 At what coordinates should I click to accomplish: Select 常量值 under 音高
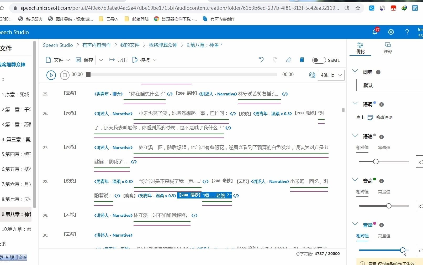pos(384,192)
